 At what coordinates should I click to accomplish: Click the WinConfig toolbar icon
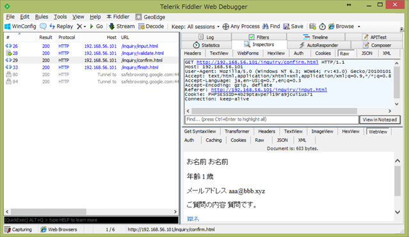8,26
